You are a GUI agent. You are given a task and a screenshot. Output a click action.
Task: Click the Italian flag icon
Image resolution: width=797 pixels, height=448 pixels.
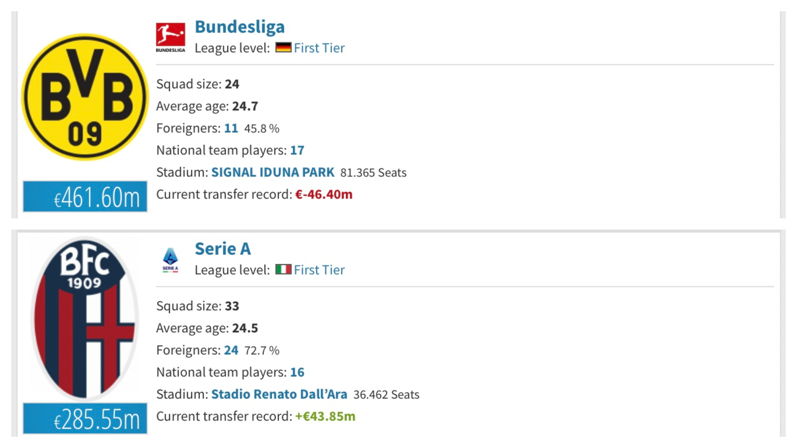click(283, 269)
